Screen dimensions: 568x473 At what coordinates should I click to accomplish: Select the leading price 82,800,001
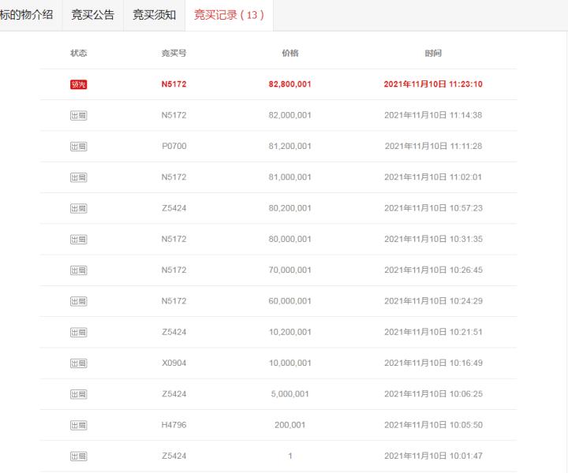(x=290, y=84)
